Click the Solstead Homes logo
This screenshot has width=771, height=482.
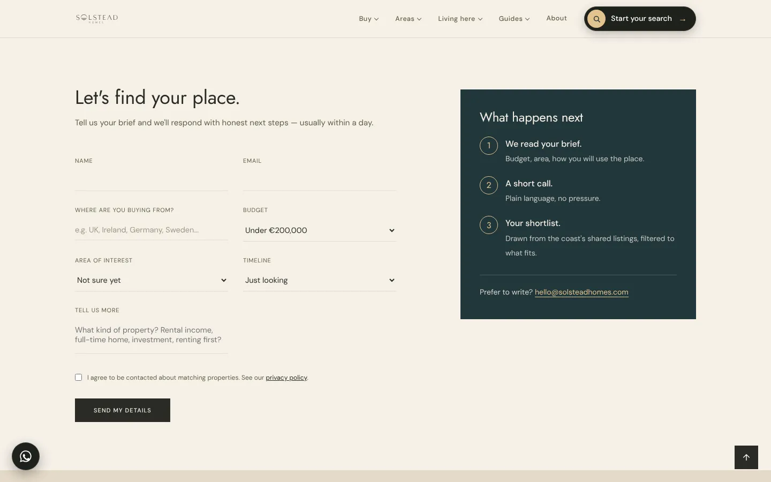coord(97,19)
